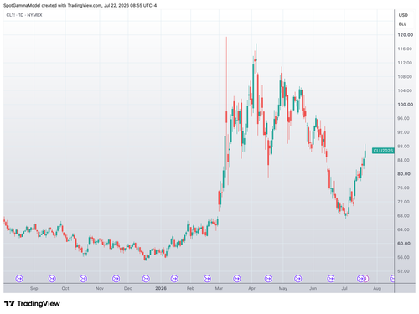The width and height of the screenshot is (419, 314).
Task: Click the contract roll marker between Sep and Oct
Action: [52, 278]
